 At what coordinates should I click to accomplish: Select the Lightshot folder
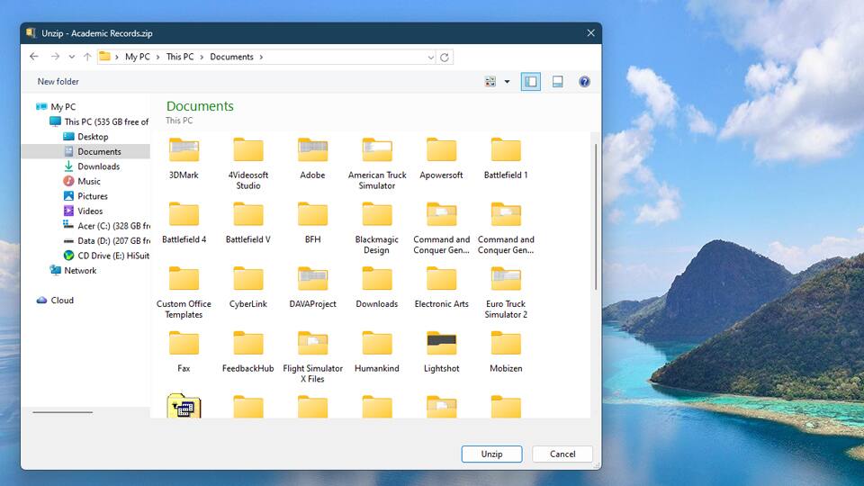click(441, 352)
